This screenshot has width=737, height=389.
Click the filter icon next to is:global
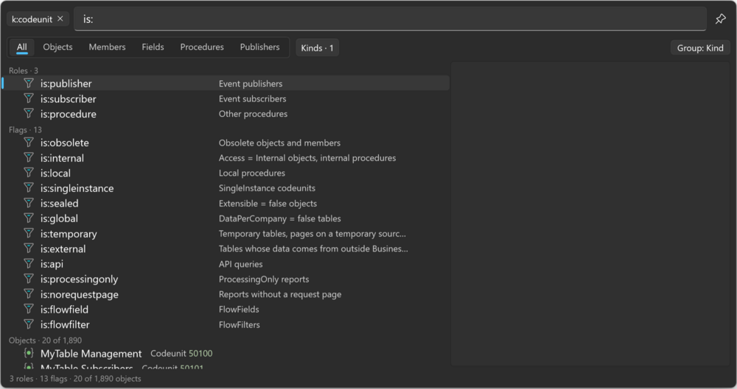click(x=29, y=218)
